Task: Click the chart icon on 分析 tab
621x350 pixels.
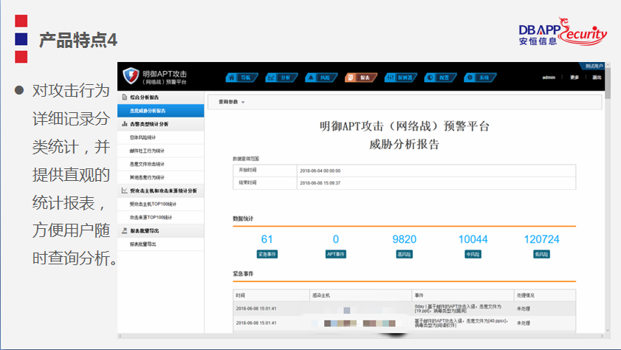Action: pos(272,78)
